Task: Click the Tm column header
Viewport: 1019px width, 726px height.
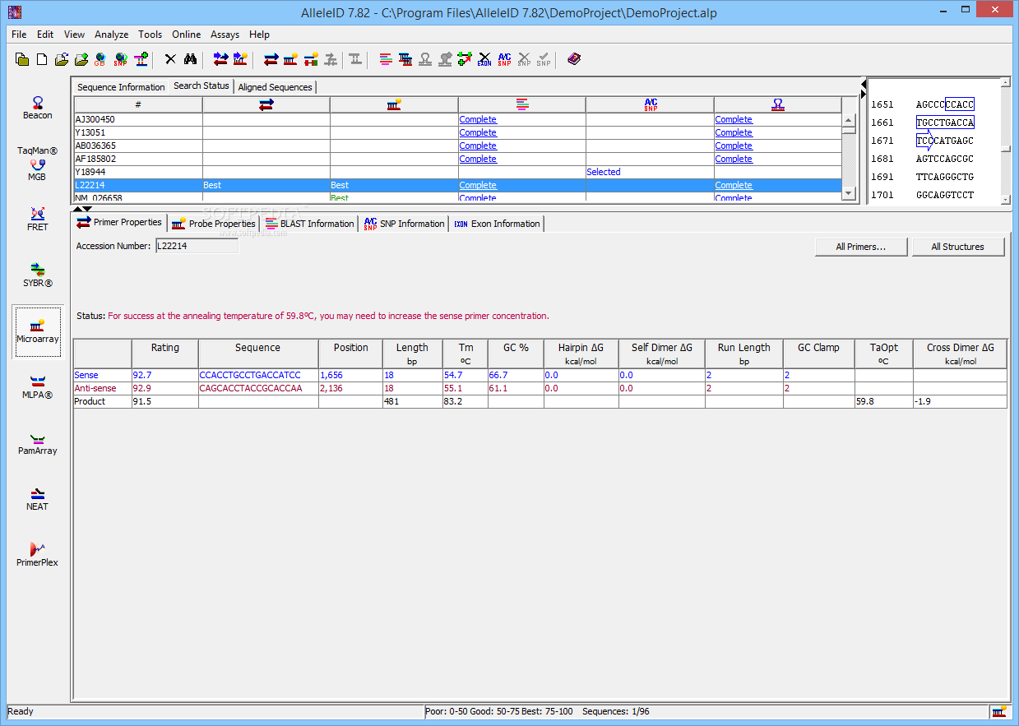Action: coord(465,354)
